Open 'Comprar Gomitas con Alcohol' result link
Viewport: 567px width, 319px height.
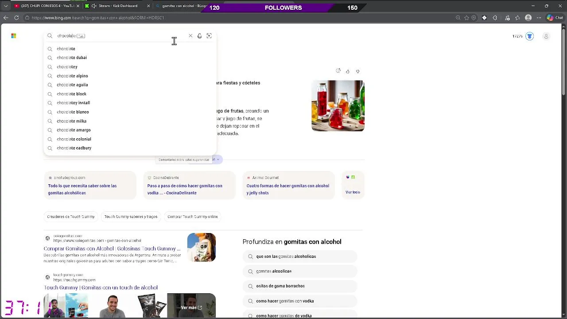click(x=112, y=249)
